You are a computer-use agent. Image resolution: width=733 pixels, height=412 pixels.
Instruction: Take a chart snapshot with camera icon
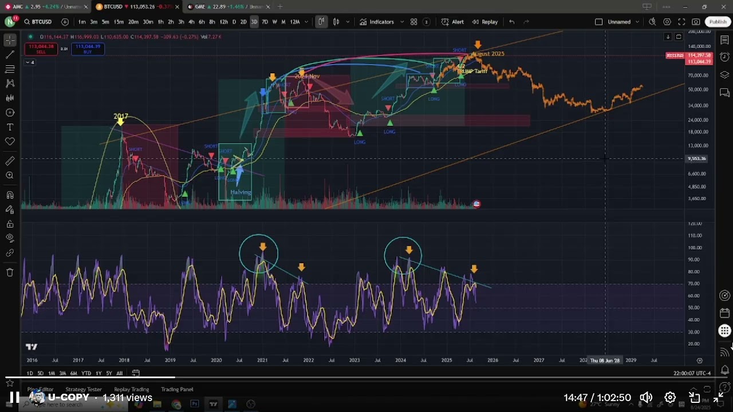click(696, 22)
